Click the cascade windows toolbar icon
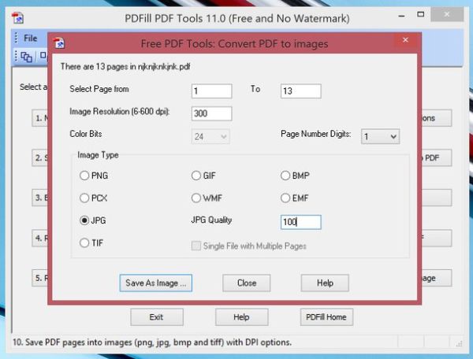473x359 pixels. (x=26, y=57)
